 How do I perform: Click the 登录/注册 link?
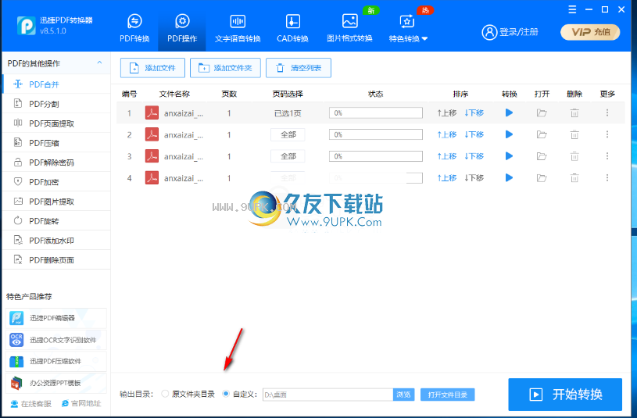(x=510, y=32)
